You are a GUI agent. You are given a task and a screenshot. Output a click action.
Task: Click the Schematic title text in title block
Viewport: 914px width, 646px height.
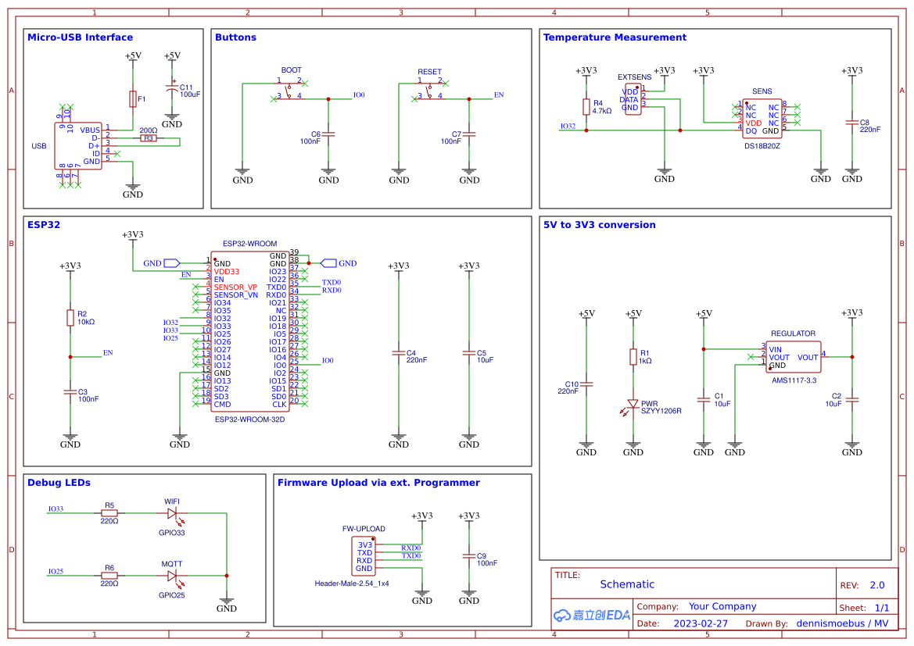coord(628,584)
